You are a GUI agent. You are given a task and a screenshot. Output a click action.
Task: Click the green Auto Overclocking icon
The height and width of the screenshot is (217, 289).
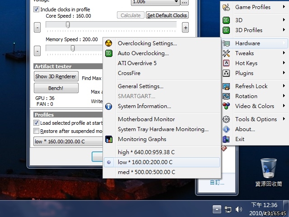click(109, 53)
